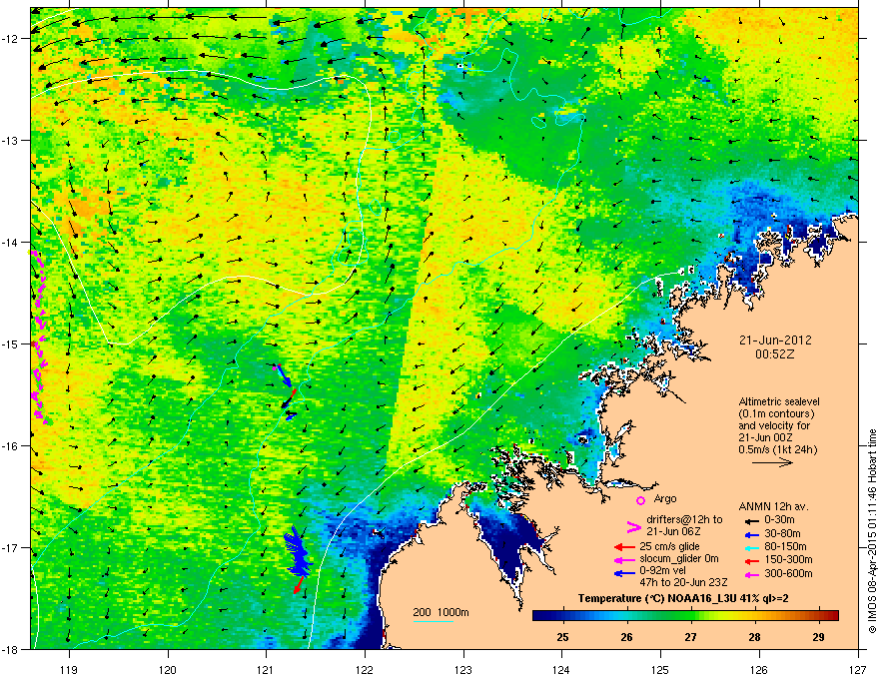
Task: Click the longitude axis label '120'
Action: pyautogui.click(x=168, y=669)
